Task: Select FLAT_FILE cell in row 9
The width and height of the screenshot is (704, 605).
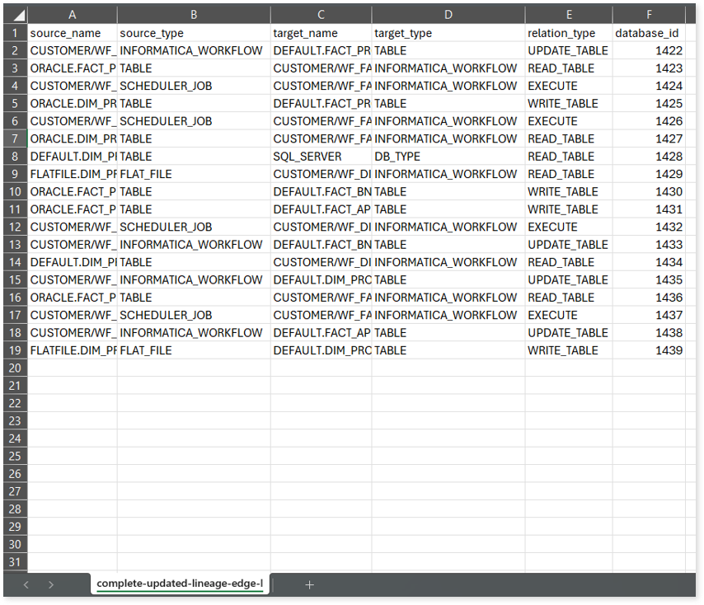Action: [x=194, y=174]
